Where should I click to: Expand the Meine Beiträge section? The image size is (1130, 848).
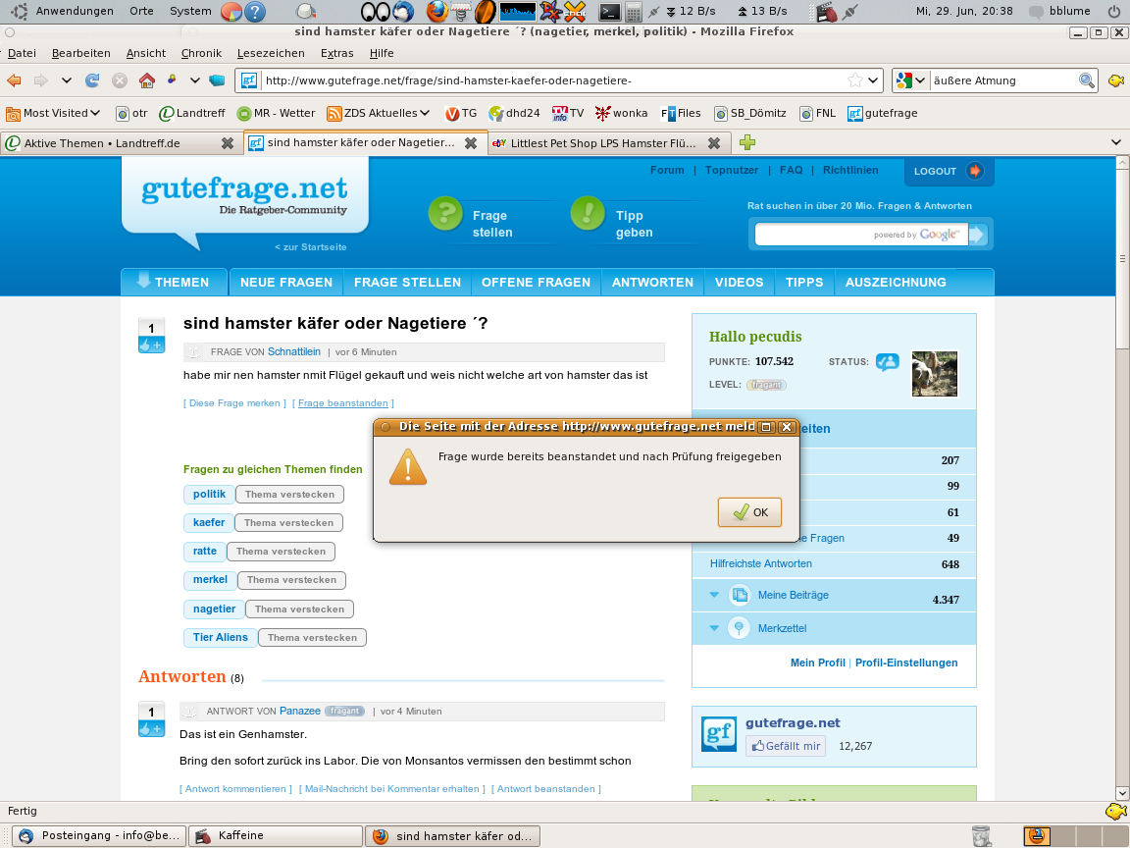point(714,595)
